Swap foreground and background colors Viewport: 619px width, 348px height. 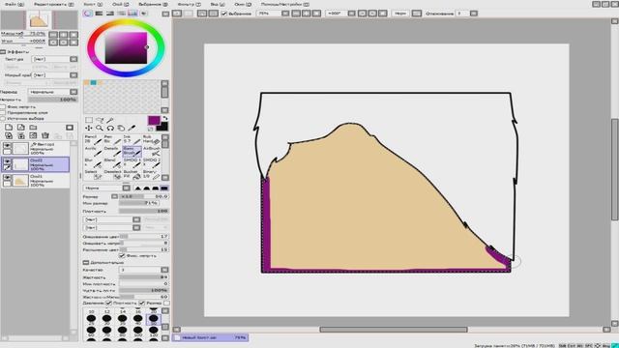tap(165, 118)
